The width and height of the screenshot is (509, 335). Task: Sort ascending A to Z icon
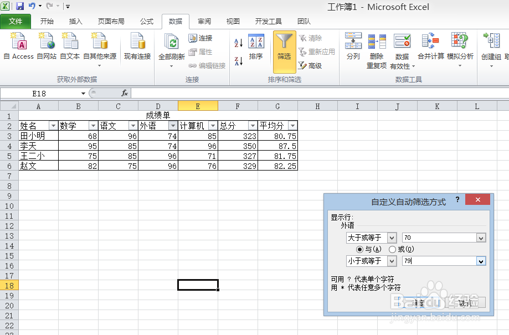click(239, 43)
